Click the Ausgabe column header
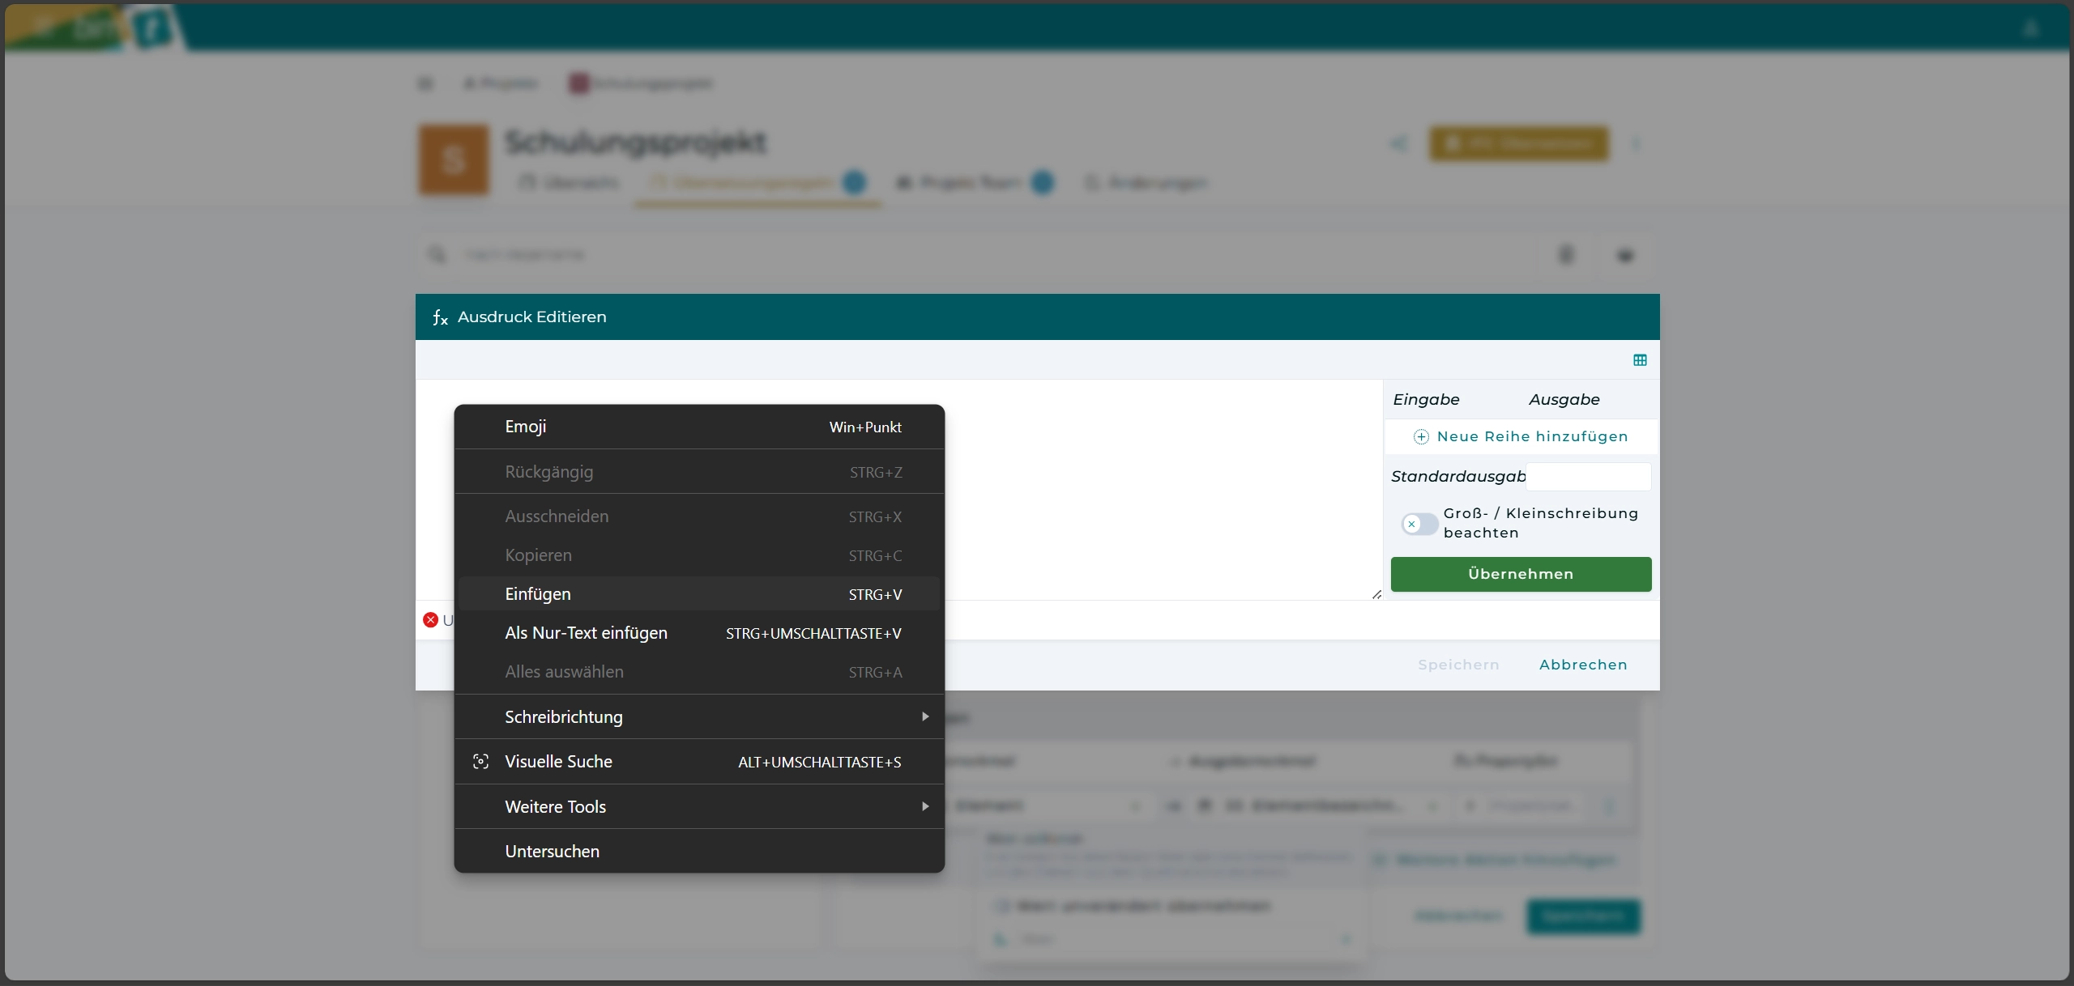 click(x=1564, y=400)
